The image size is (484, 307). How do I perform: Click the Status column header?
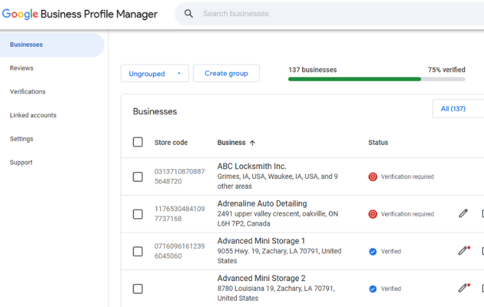[x=378, y=142]
